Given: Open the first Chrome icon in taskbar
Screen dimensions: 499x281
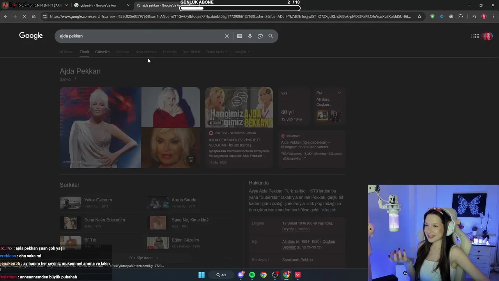Looking at the screenshot, I should (x=264, y=275).
